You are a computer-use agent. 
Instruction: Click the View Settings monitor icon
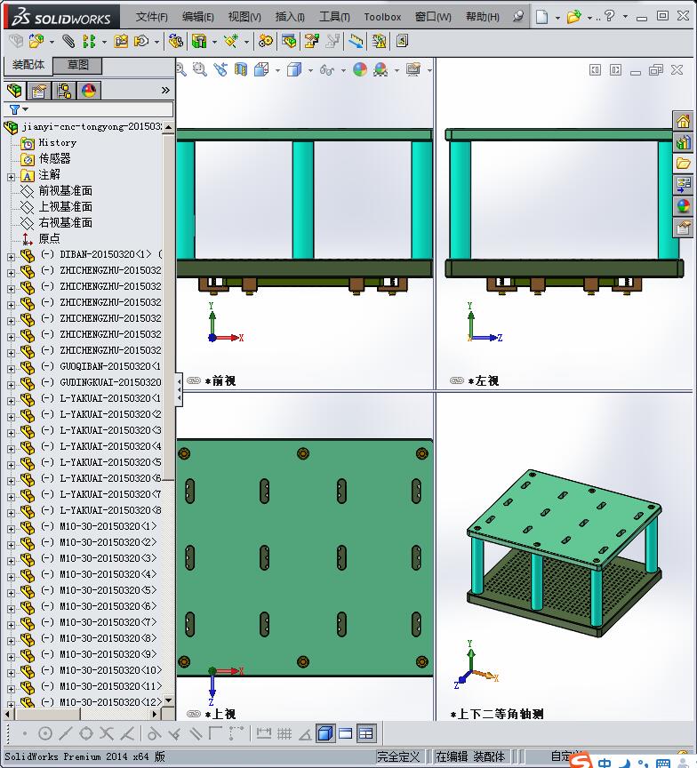point(413,69)
